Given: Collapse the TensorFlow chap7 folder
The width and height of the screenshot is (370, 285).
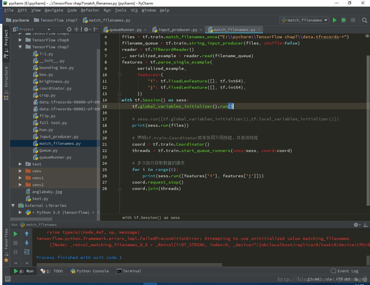Looking at the screenshot, I should click(x=20, y=47).
